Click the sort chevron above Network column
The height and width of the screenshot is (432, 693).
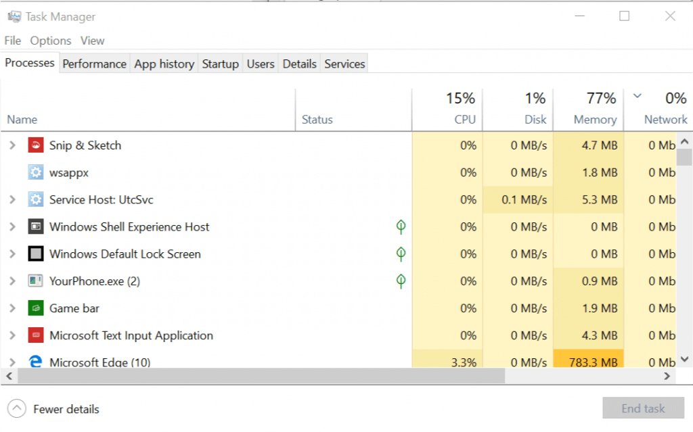[x=638, y=96]
